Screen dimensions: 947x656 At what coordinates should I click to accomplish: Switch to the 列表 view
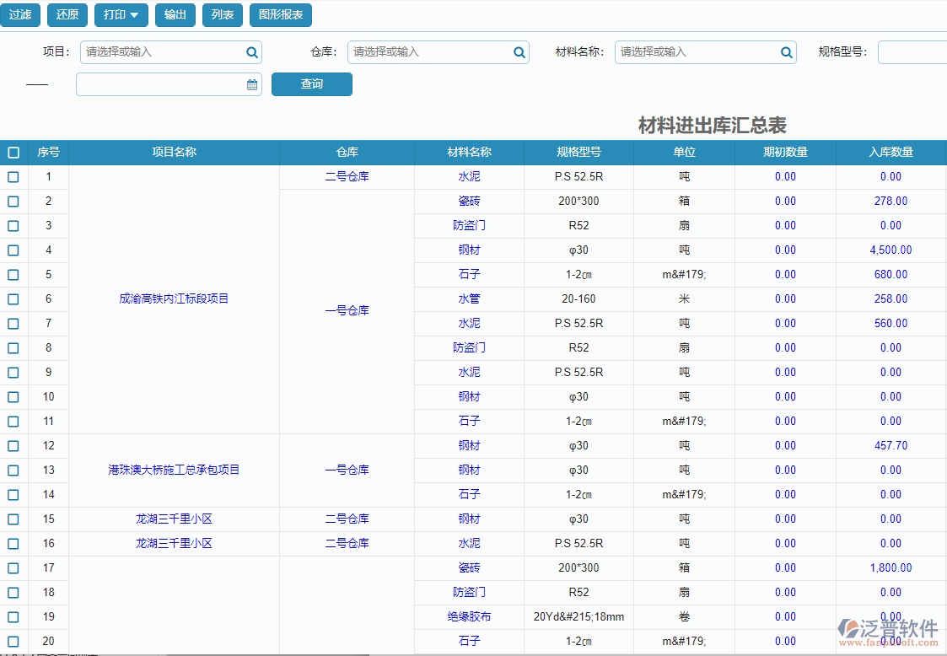click(222, 14)
